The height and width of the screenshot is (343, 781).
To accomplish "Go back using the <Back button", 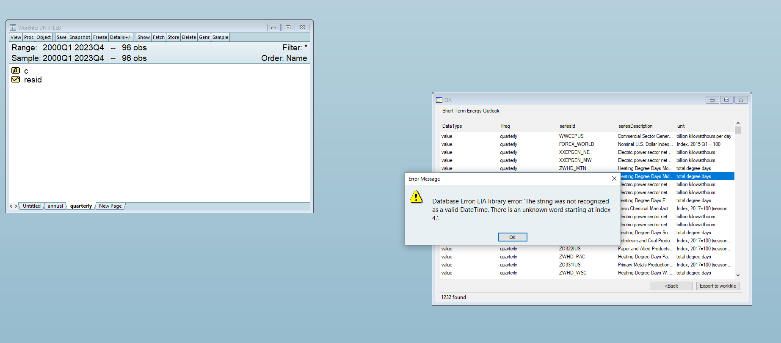I will 671,286.
